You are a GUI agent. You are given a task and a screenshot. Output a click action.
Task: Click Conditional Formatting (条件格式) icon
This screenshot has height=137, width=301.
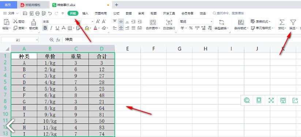coord(241,22)
